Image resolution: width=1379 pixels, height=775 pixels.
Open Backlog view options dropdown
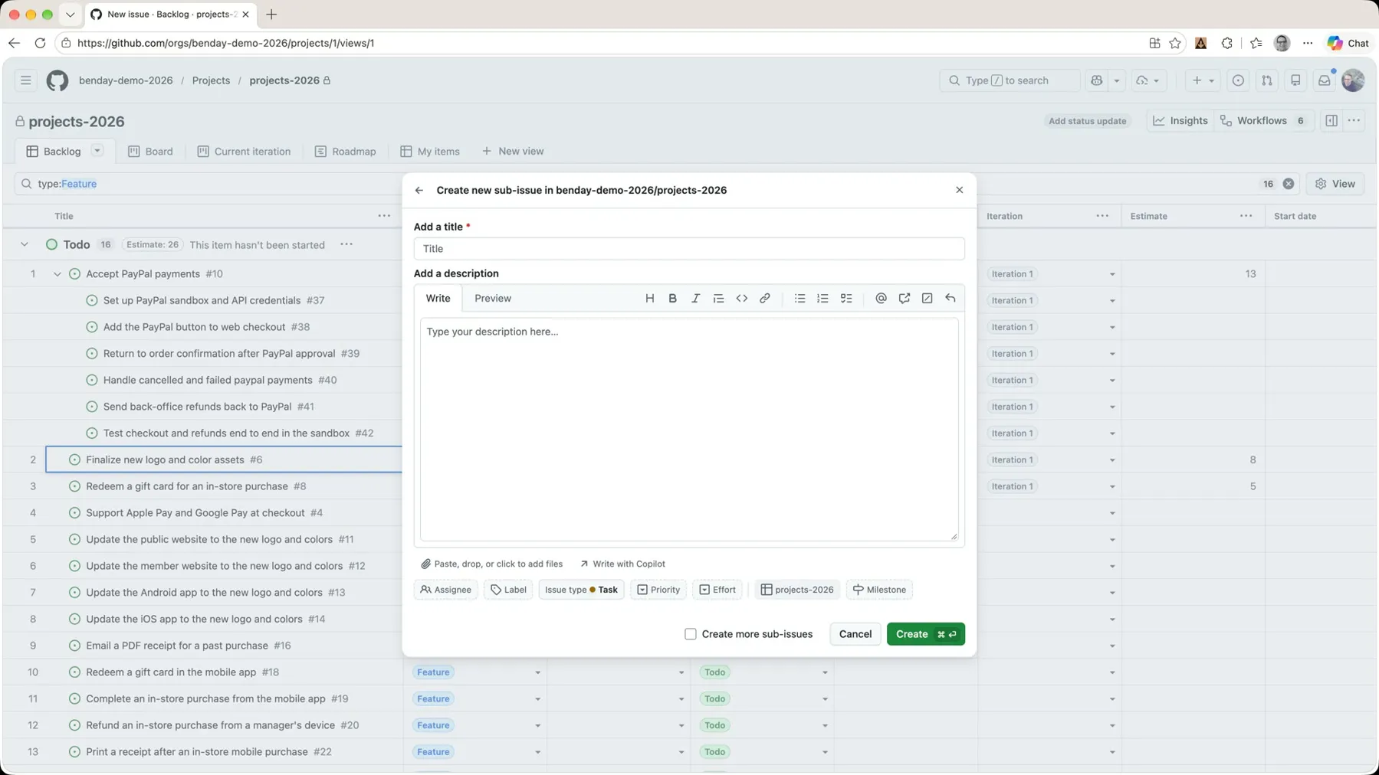[97, 151]
